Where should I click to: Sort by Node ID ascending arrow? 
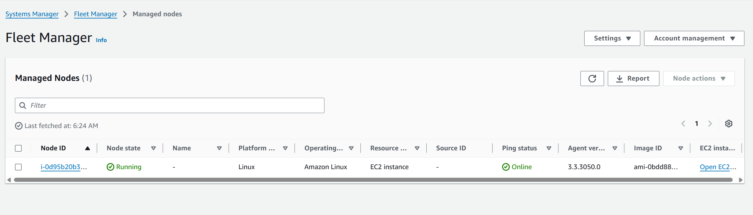[88, 148]
